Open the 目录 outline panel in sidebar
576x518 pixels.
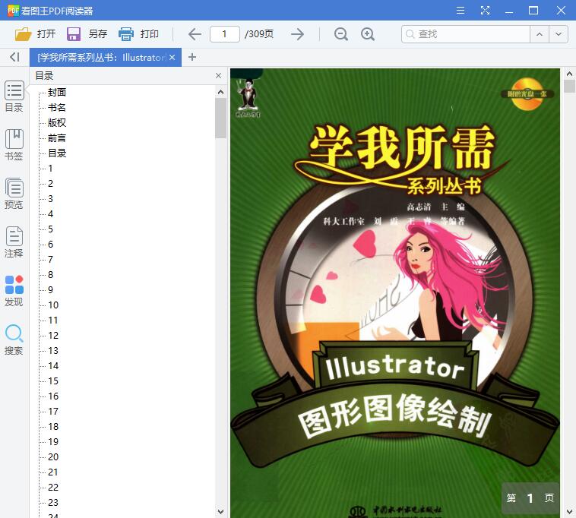[x=14, y=96]
